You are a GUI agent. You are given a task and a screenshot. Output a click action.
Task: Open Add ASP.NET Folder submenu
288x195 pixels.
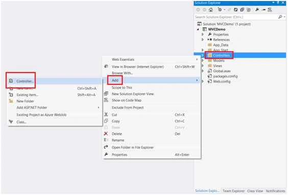coord(32,108)
